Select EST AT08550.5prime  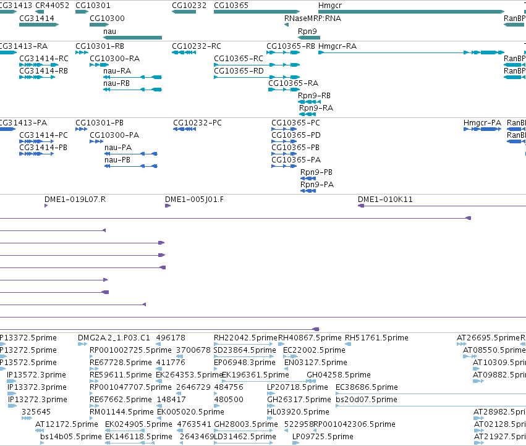(470, 356)
